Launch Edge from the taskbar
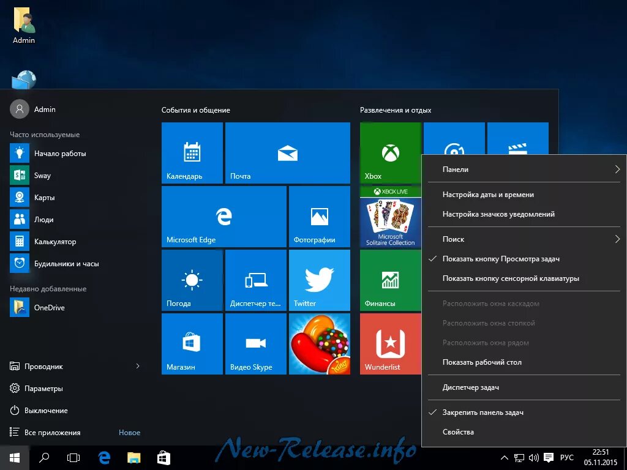This screenshot has height=470, width=627. pyautogui.click(x=104, y=458)
